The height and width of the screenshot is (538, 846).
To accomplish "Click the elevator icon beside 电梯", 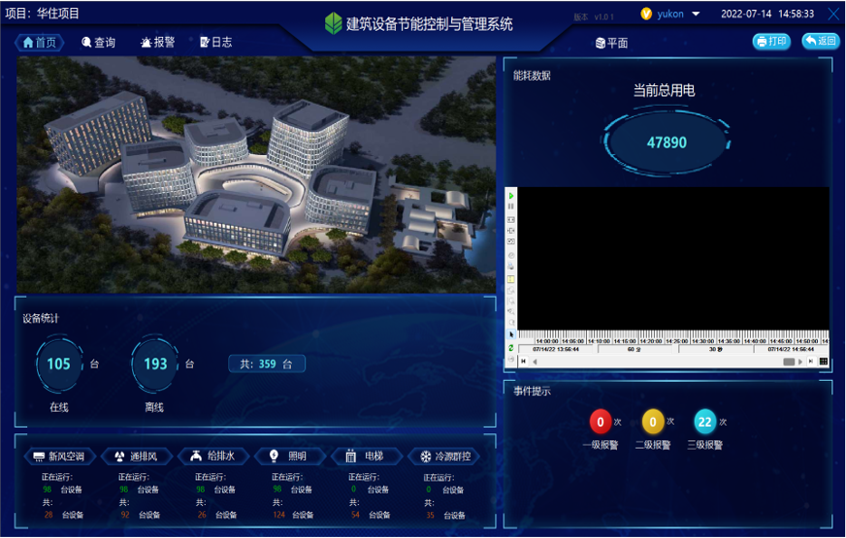I will coord(350,456).
